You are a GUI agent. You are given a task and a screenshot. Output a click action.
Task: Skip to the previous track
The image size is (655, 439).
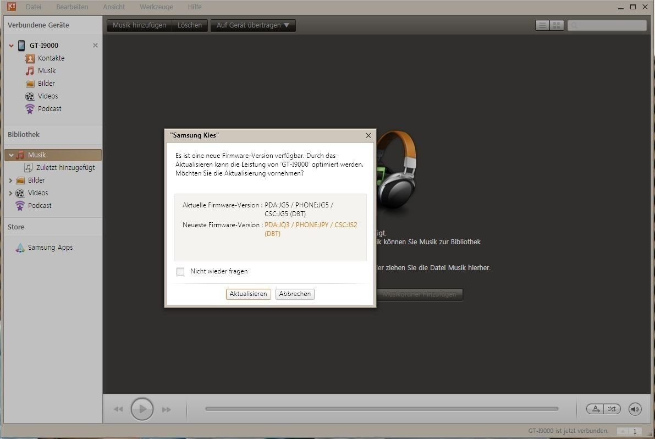point(119,409)
